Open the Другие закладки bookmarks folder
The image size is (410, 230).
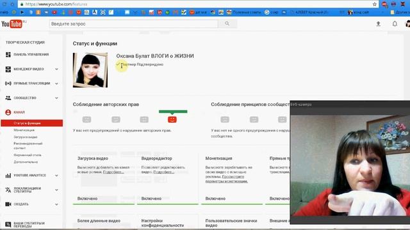point(400,12)
